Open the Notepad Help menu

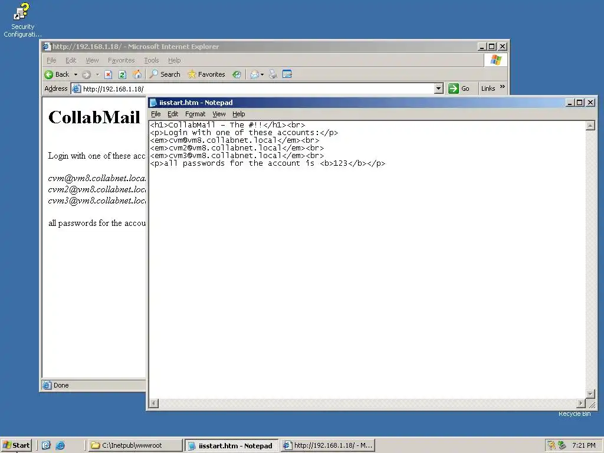[x=238, y=114]
